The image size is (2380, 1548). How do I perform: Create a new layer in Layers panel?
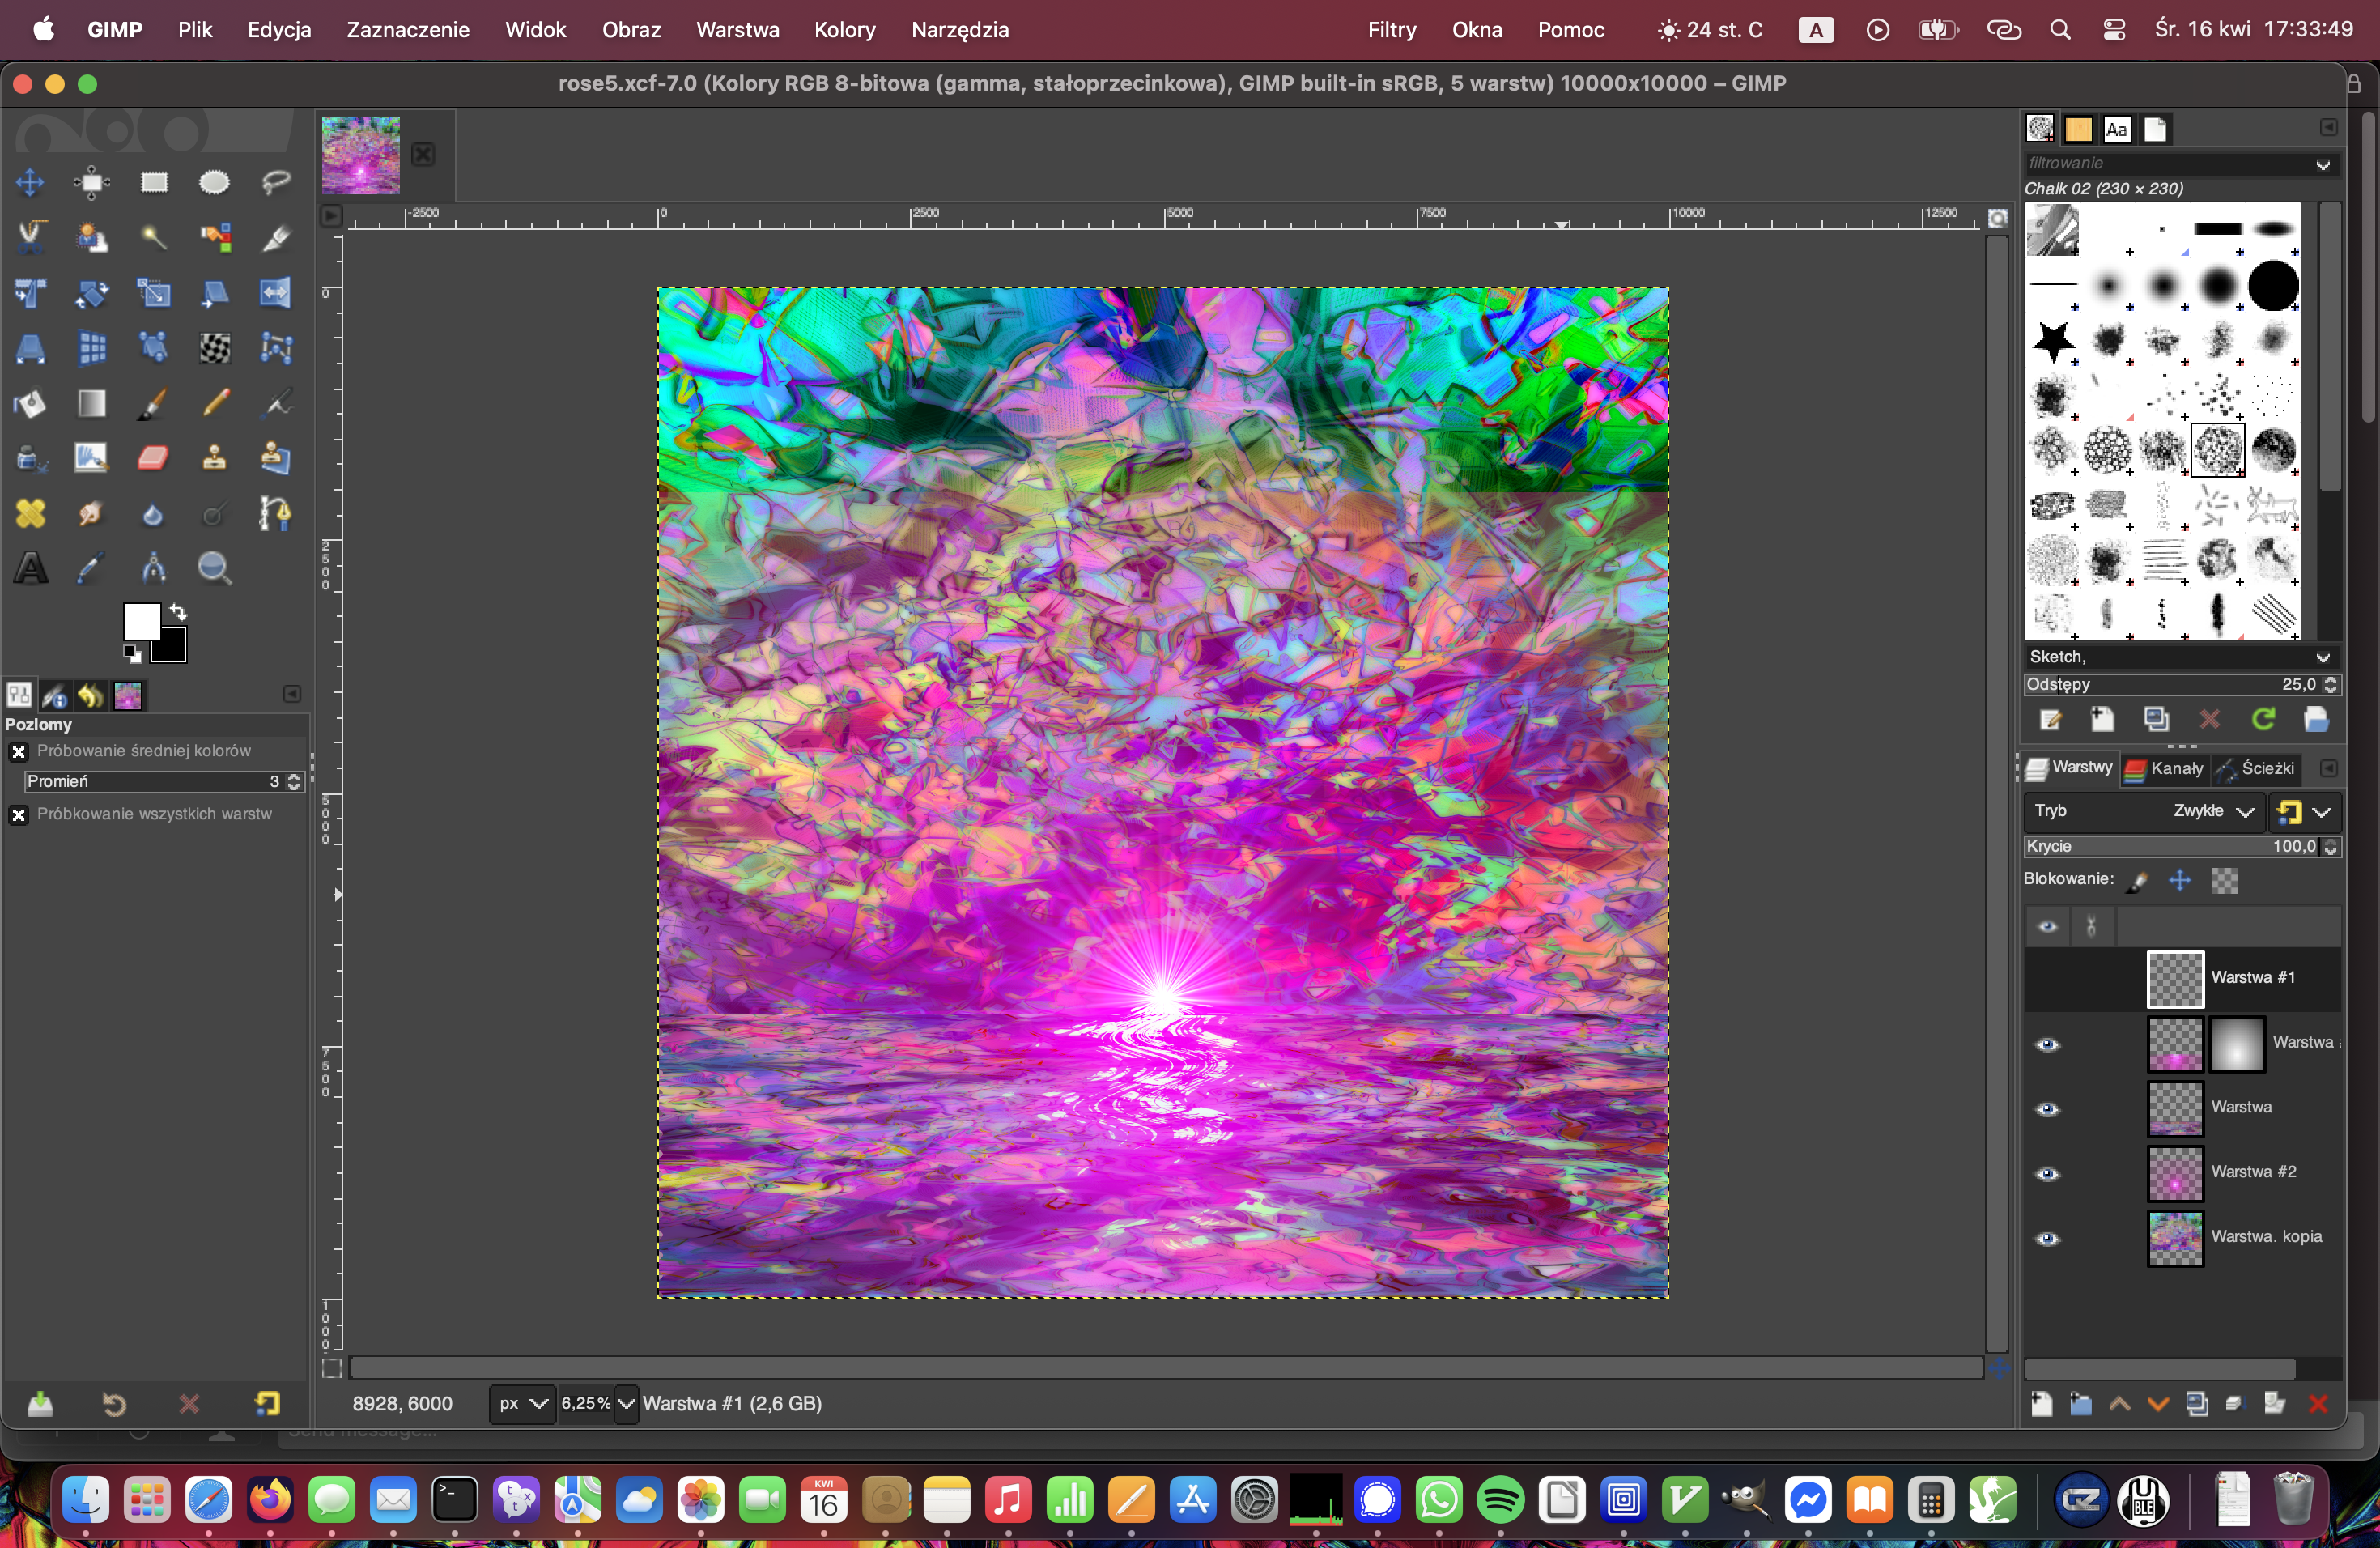coord(2041,1403)
